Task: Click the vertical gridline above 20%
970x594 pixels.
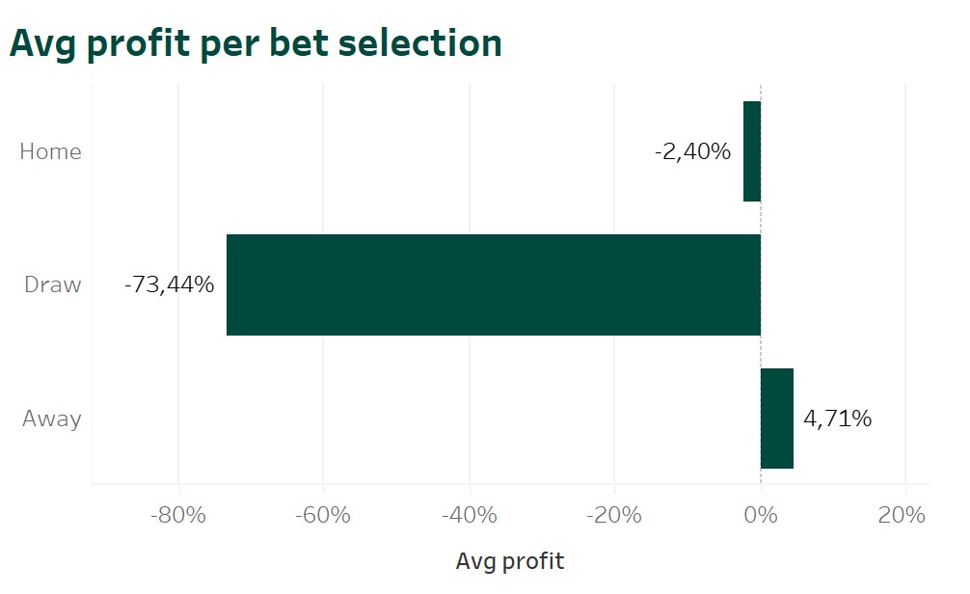Action: [x=905, y=241]
